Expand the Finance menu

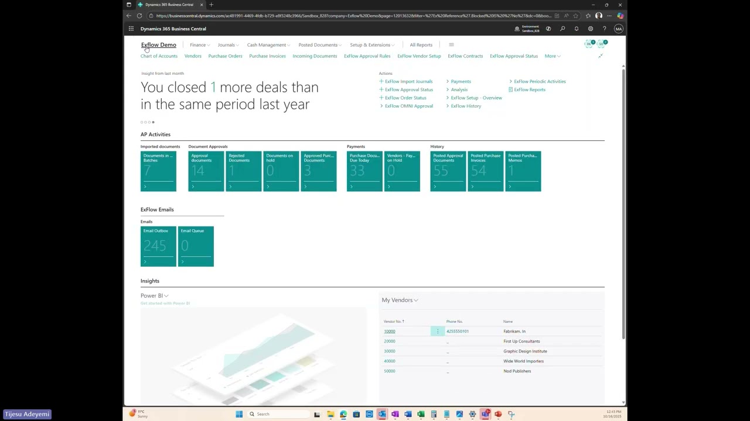click(x=200, y=45)
